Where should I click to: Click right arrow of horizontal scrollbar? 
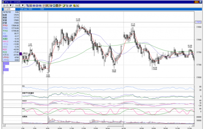click(193, 125)
